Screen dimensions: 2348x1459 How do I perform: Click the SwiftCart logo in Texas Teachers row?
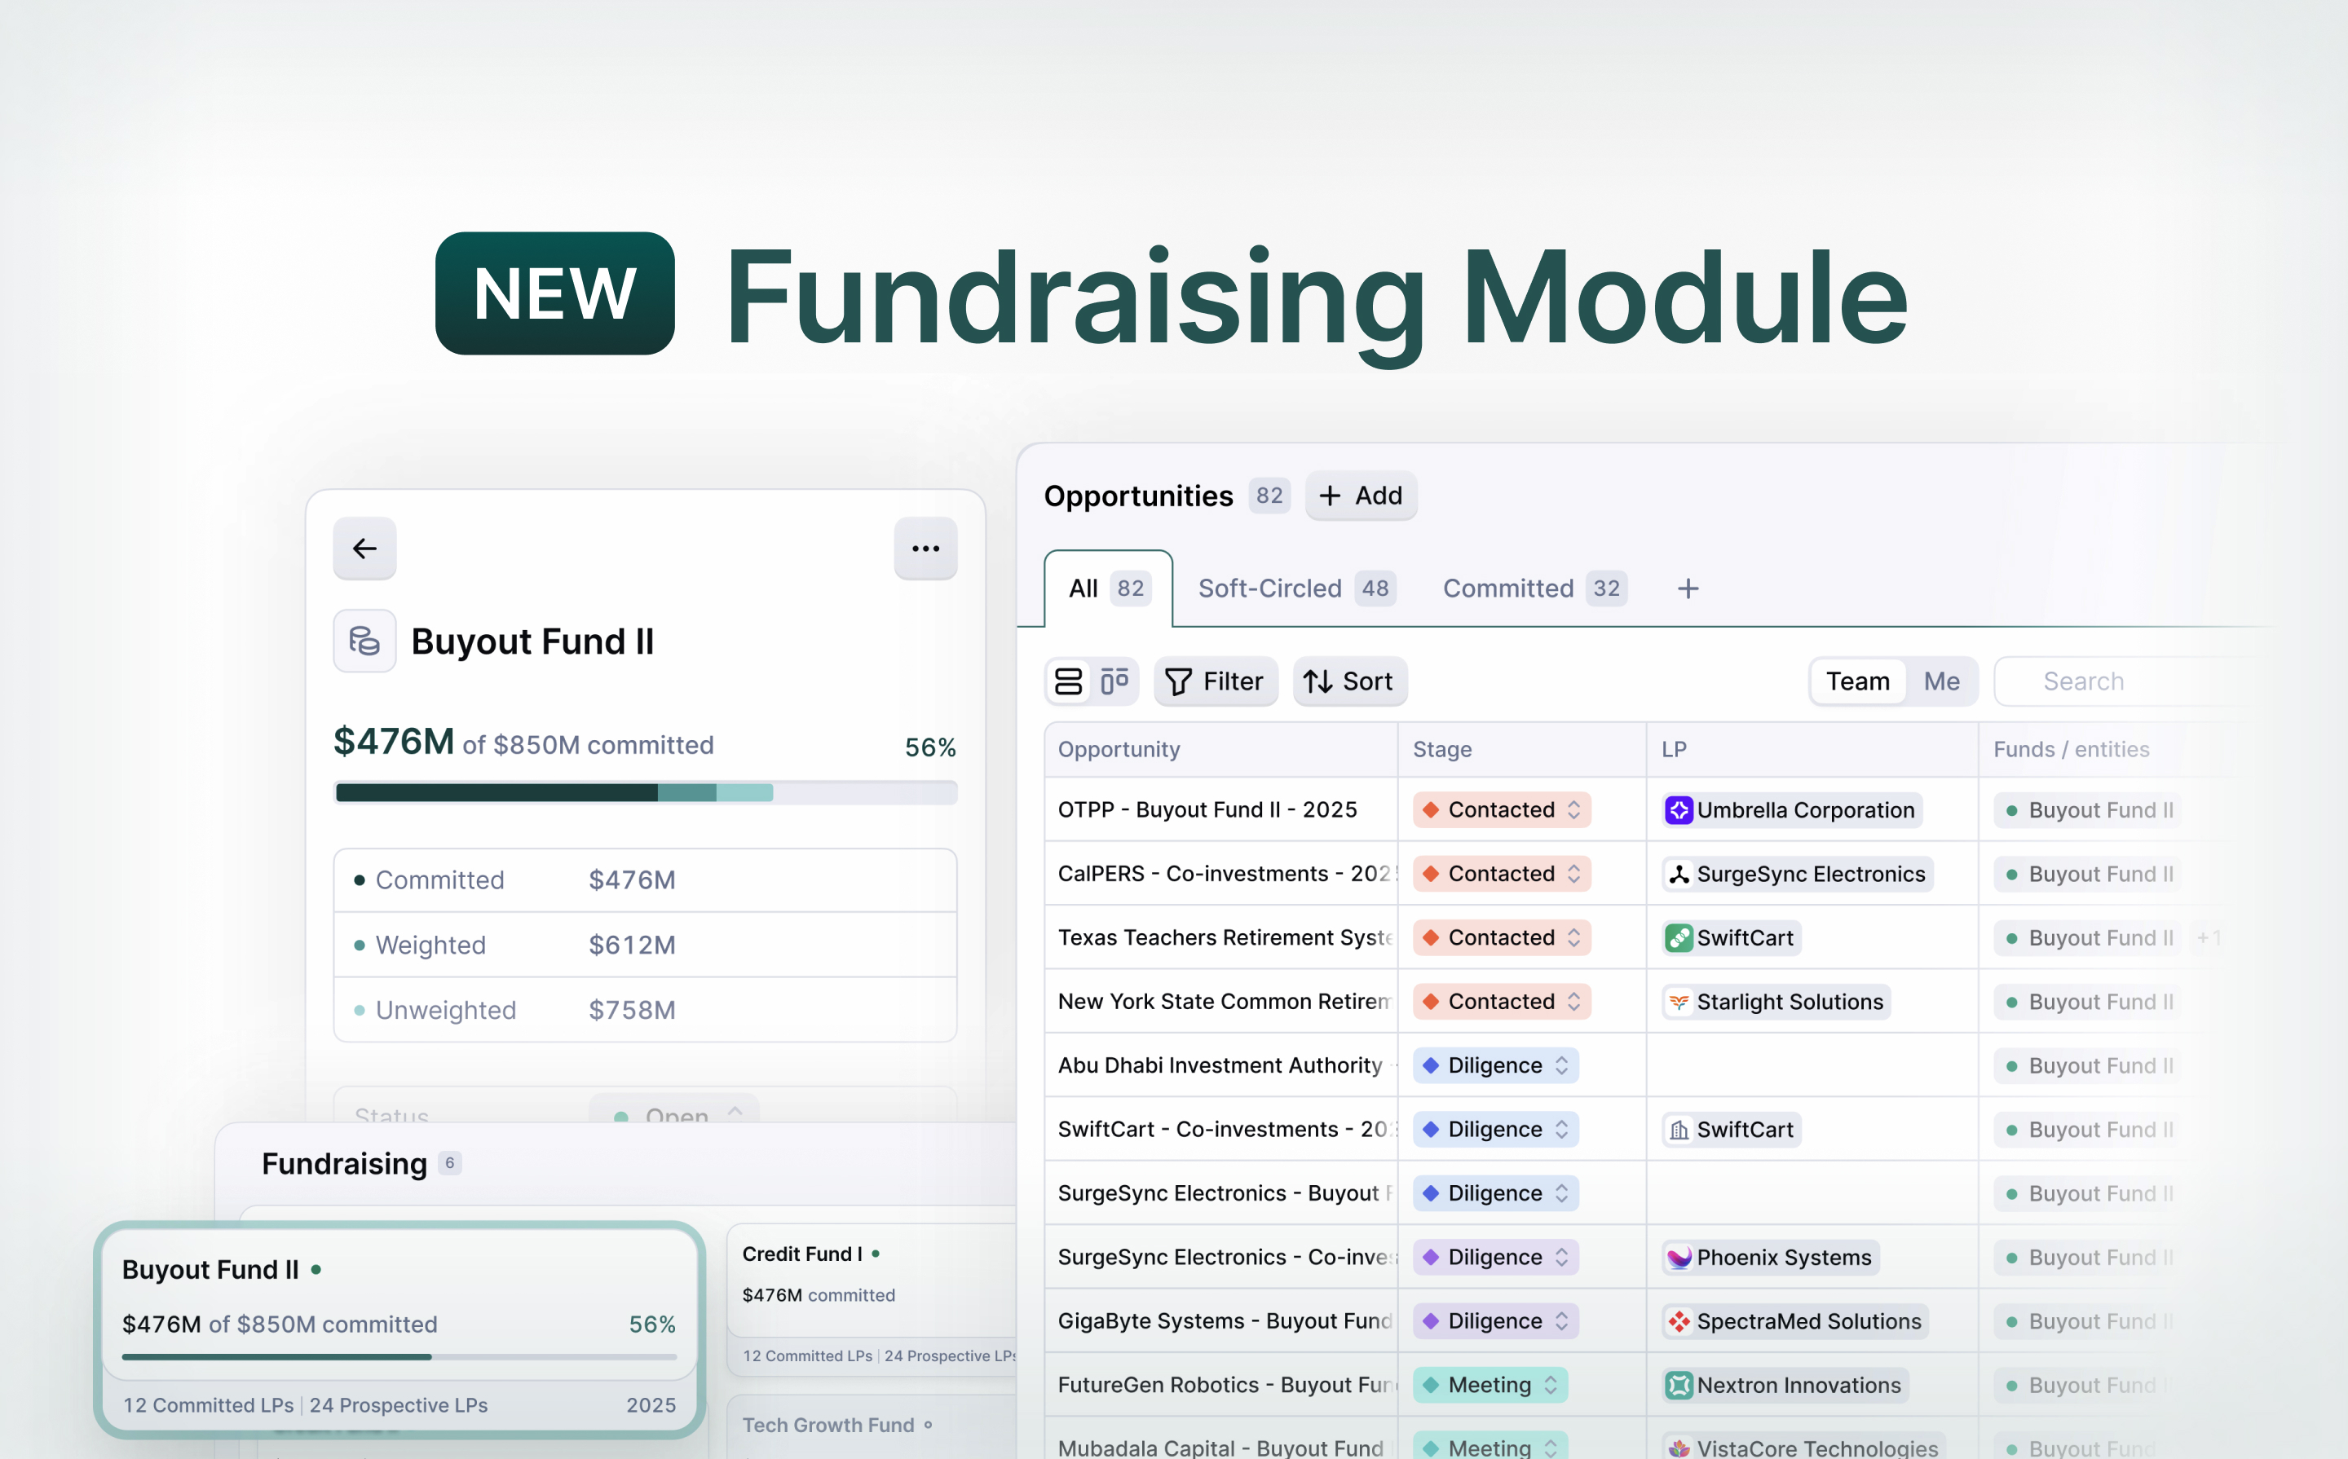[x=1679, y=938]
